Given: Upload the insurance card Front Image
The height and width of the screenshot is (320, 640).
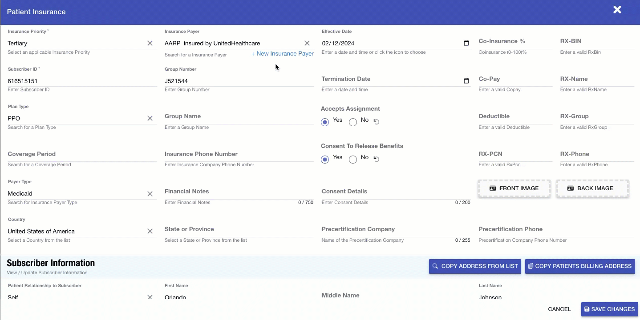Looking at the screenshot, I should 514,188.
